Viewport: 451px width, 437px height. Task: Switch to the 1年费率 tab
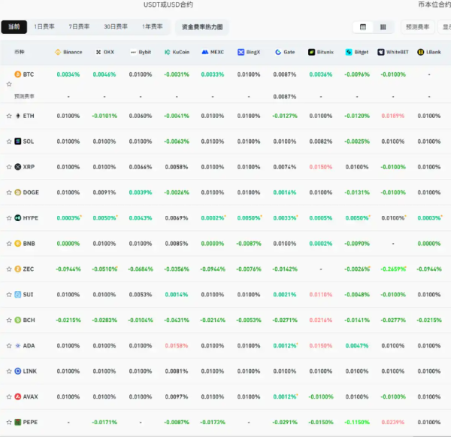152,27
